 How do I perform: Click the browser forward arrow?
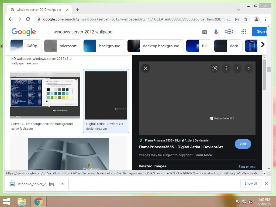19,19
